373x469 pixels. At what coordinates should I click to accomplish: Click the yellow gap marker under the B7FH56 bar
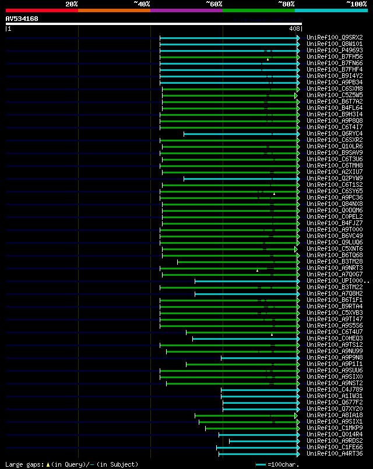pos(268,59)
